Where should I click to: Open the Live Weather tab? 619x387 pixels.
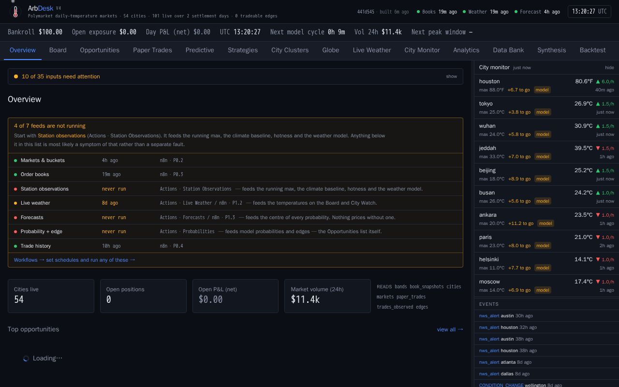(372, 50)
